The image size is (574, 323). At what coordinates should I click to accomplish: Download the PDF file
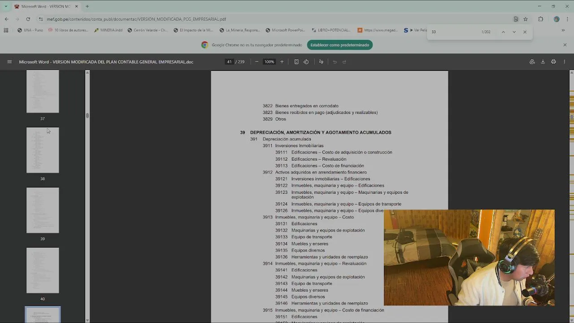point(543,62)
